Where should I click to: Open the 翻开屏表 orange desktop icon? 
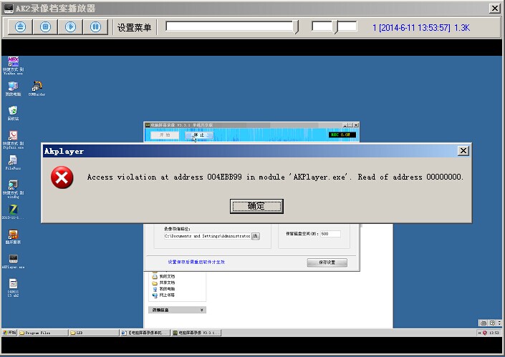click(13, 237)
